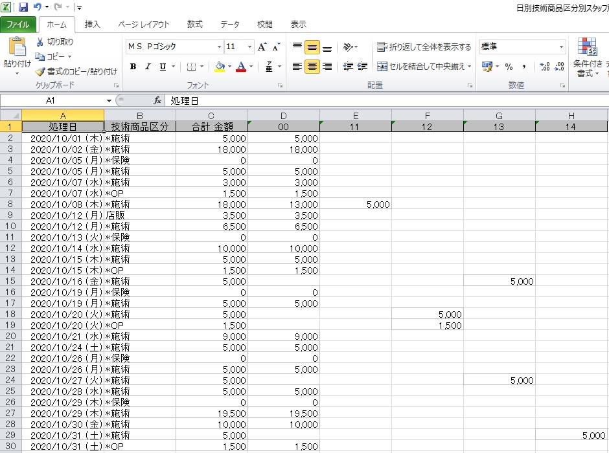Click the conditional formatting icon

click(x=587, y=47)
